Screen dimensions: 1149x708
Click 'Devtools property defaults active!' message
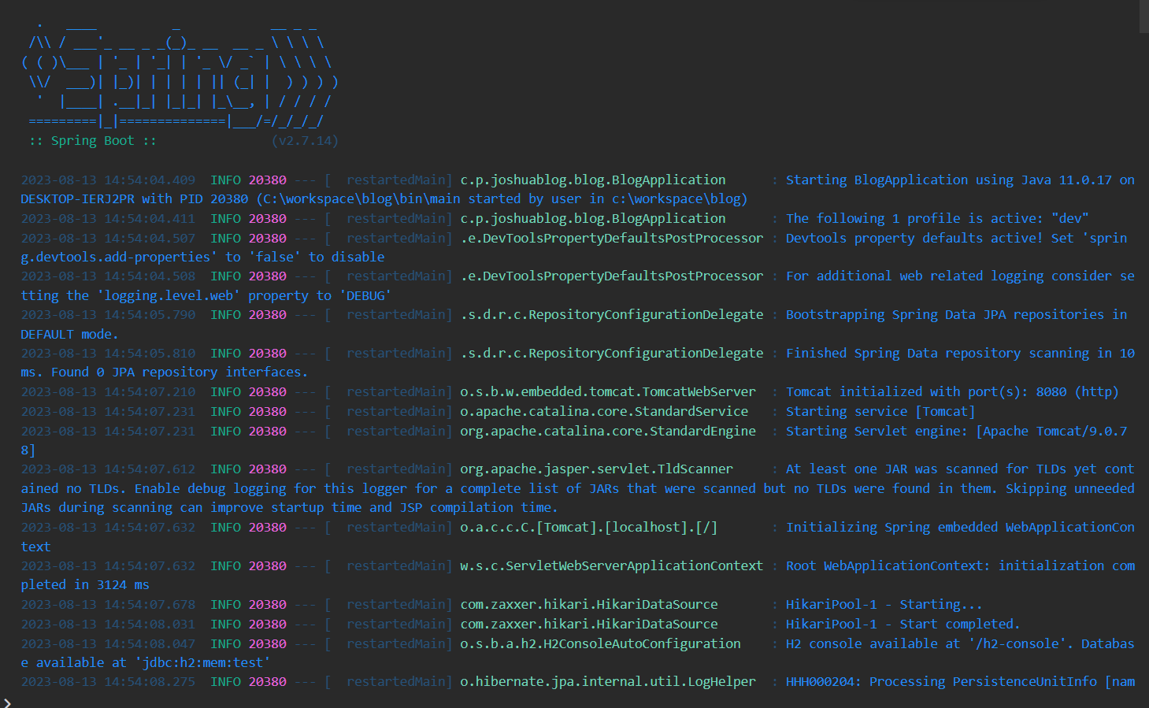pos(914,238)
